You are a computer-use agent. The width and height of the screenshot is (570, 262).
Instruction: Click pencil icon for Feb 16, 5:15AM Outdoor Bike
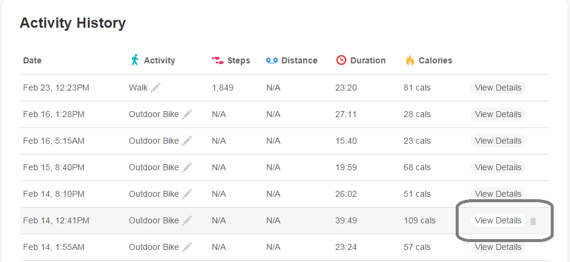click(x=187, y=141)
